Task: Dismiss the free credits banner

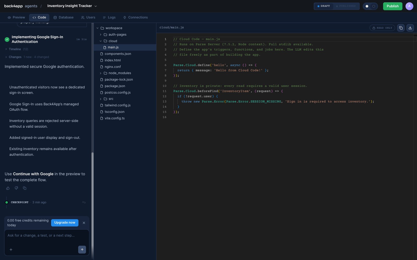Action: pos(84,223)
